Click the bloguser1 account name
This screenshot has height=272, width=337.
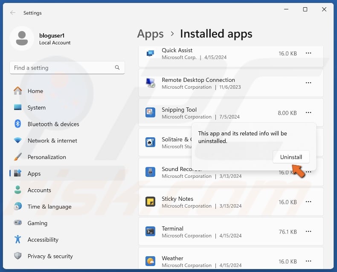click(52, 35)
